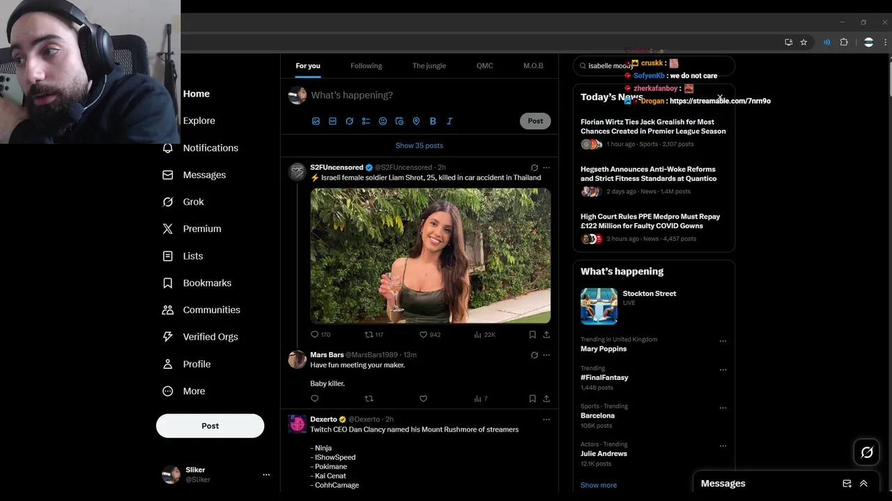Open options for Mary Poppins trend
892x501 pixels.
coord(723,341)
